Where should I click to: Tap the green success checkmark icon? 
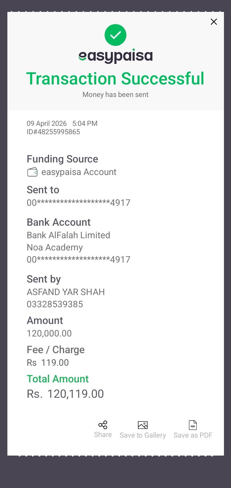[116, 35]
